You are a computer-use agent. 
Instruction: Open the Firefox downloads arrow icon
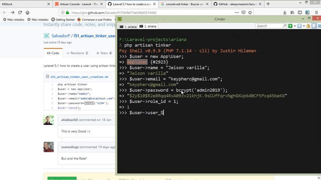(x=284, y=12)
